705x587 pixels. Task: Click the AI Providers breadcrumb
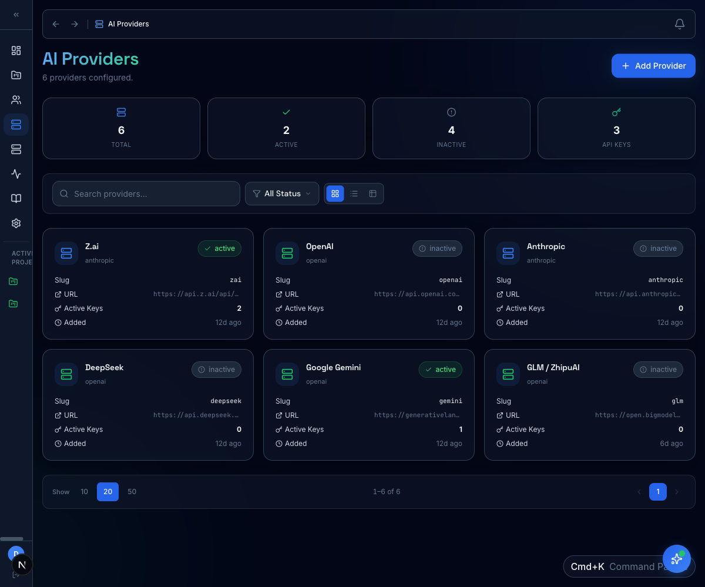click(x=122, y=24)
